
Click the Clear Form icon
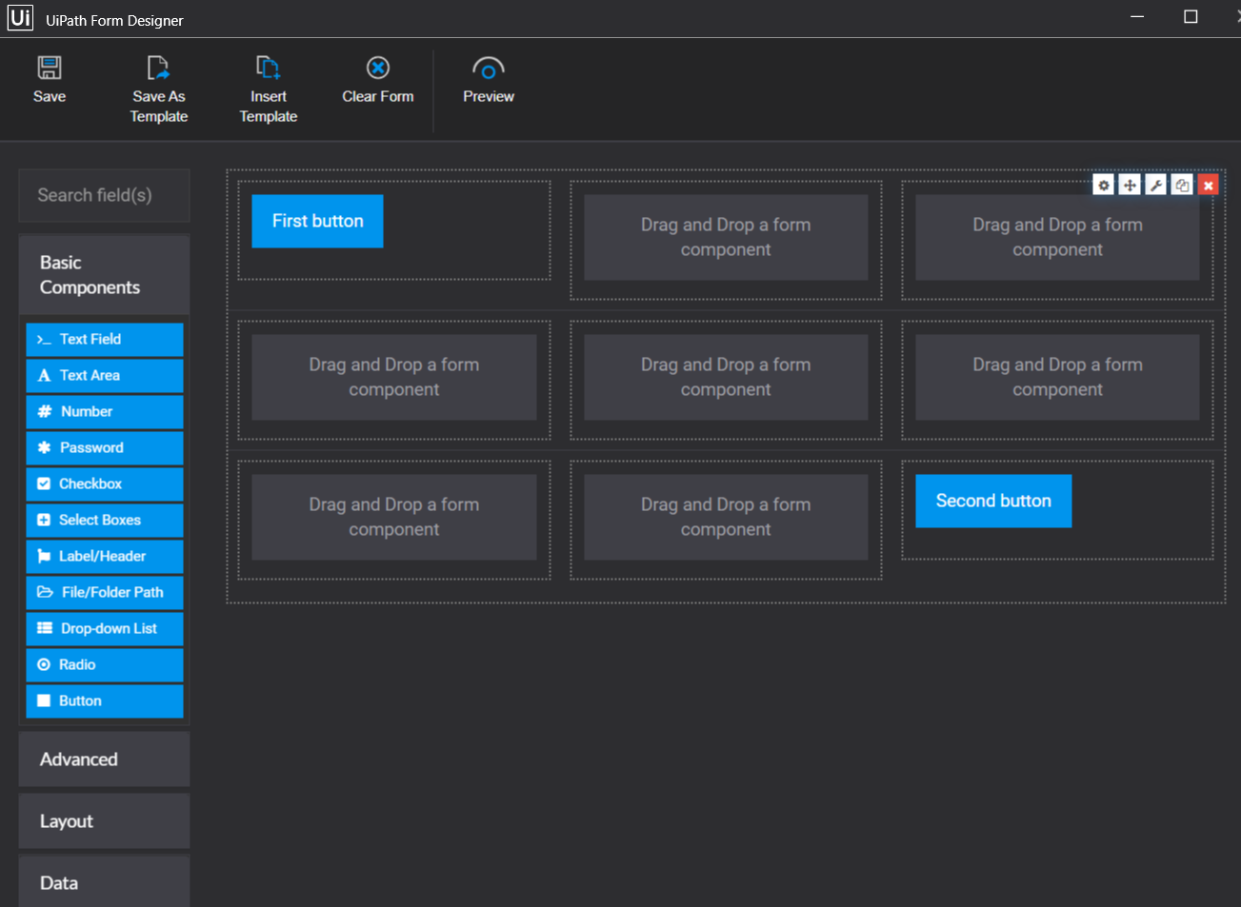coord(377,76)
